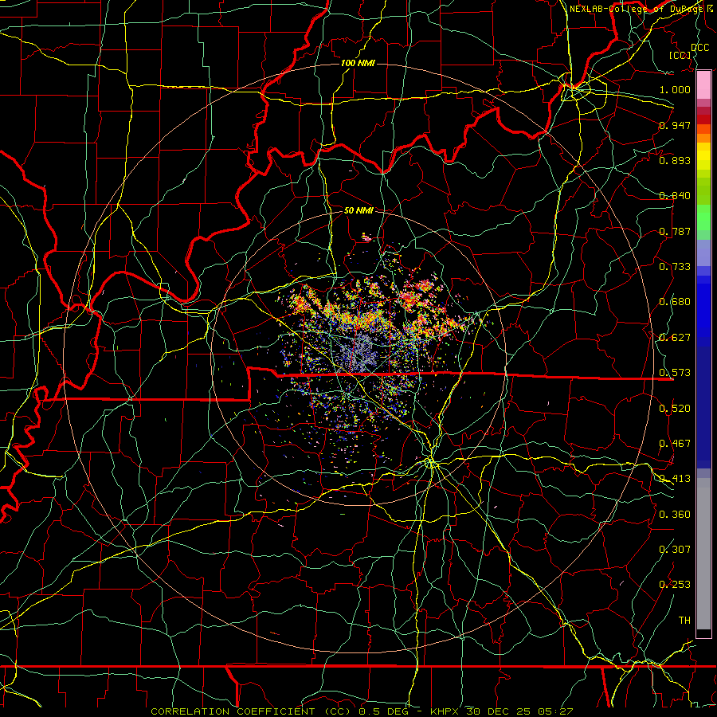Click the 50 NMI range ring label

pos(358,210)
